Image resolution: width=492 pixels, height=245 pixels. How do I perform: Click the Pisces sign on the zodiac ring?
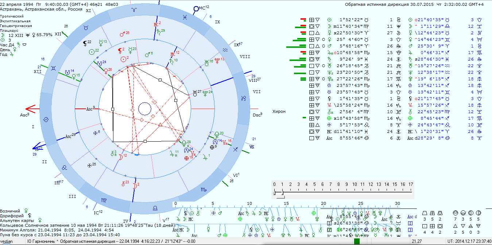(x=186, y=17)
